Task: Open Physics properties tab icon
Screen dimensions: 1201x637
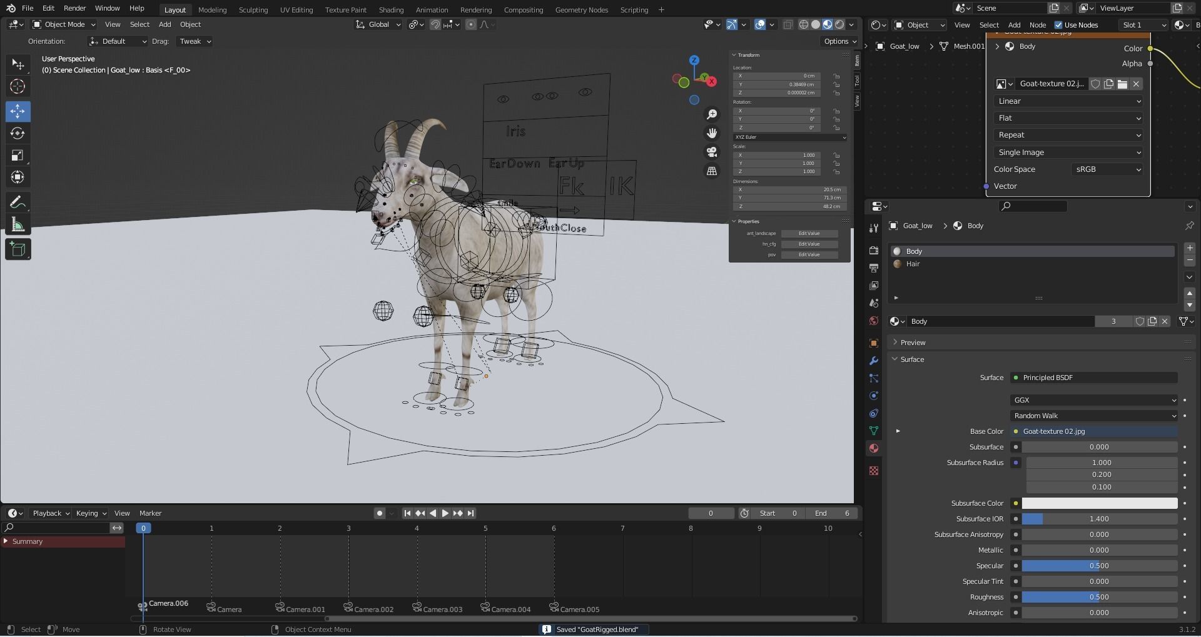Action: (874, 396)
